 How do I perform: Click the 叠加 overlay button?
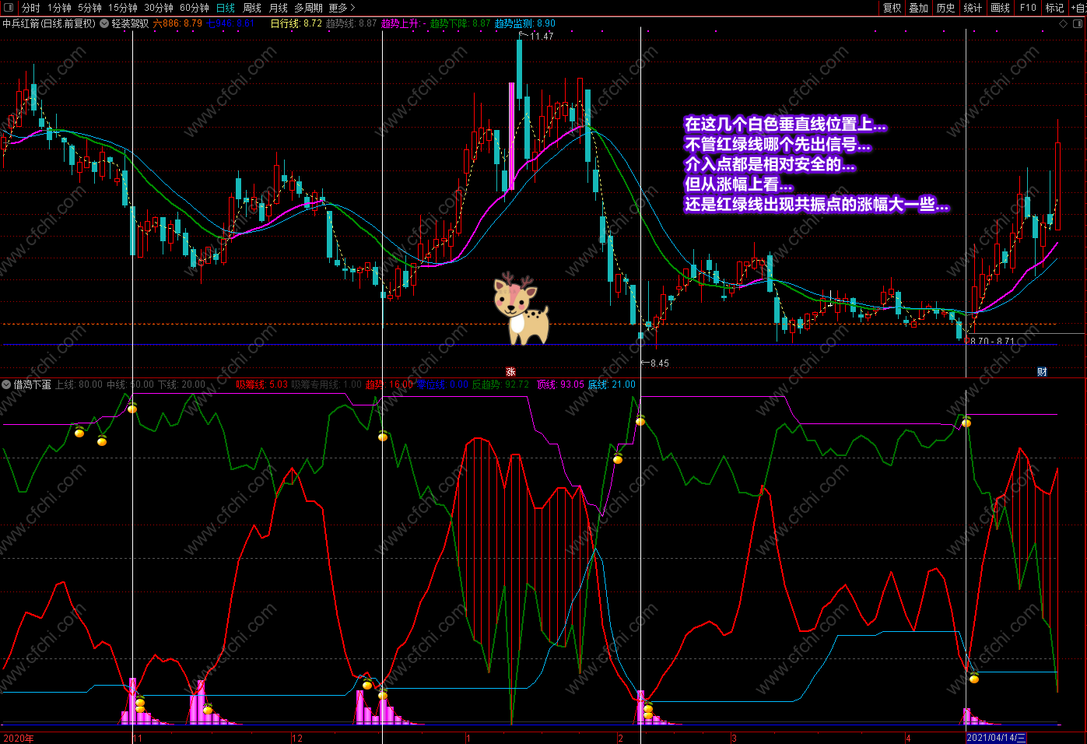point(919,8)
